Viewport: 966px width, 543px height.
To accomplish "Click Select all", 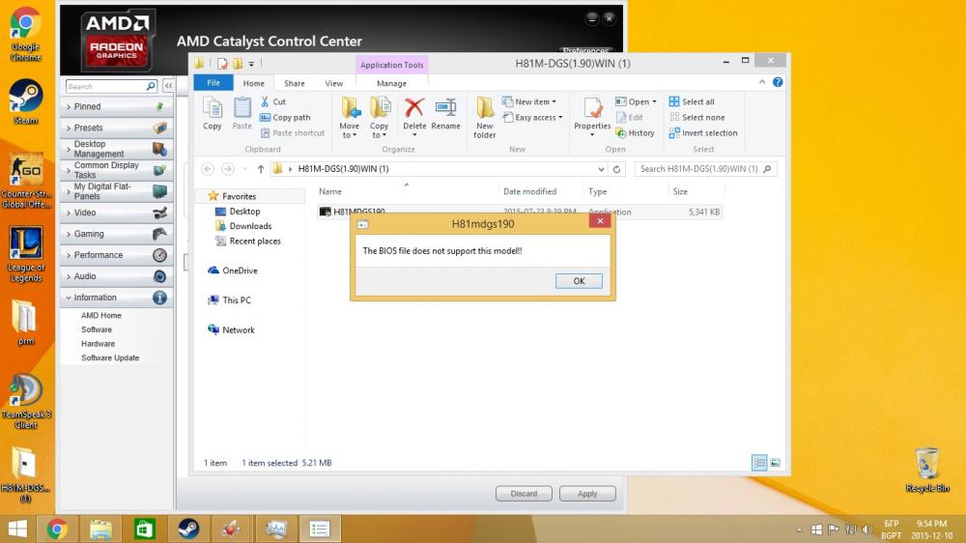I will [x=692, y=101].
